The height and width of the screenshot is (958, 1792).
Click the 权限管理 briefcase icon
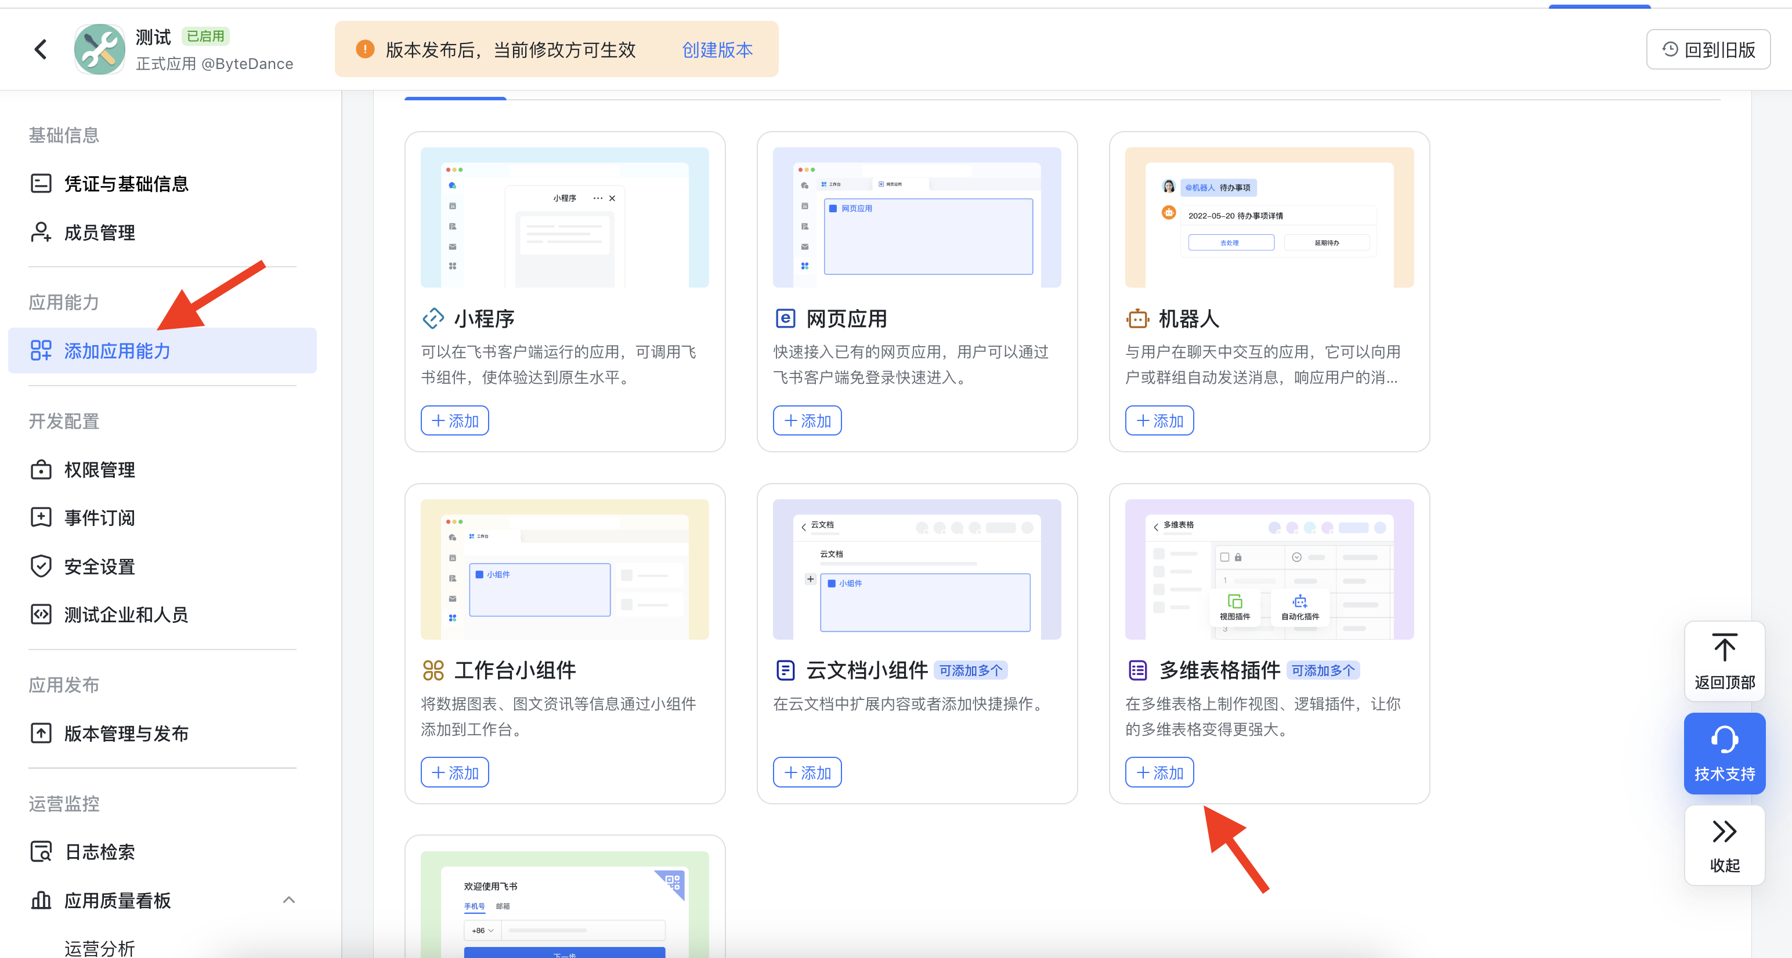41,469
